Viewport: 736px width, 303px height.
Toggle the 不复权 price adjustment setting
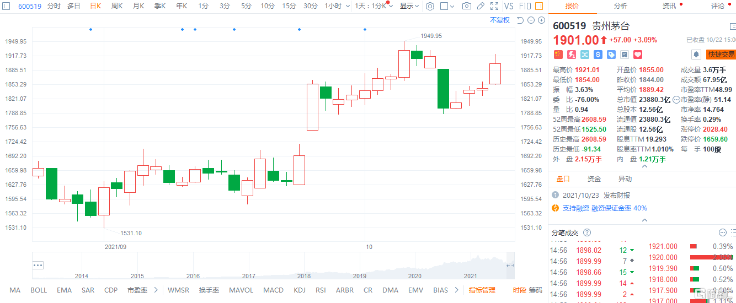pos(500,20)
